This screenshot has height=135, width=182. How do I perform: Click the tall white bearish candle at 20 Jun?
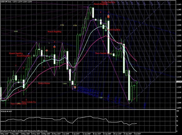[108, 37]
